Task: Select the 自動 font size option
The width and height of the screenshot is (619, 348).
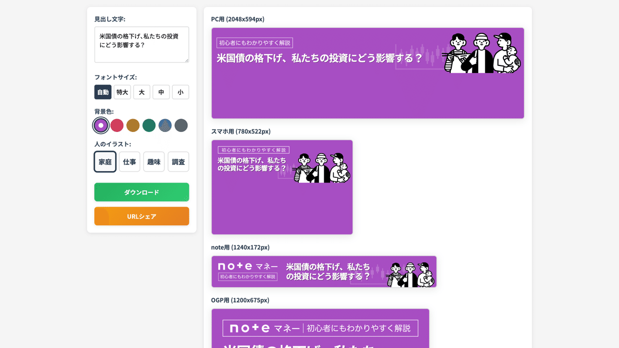Action: (103, 92)
